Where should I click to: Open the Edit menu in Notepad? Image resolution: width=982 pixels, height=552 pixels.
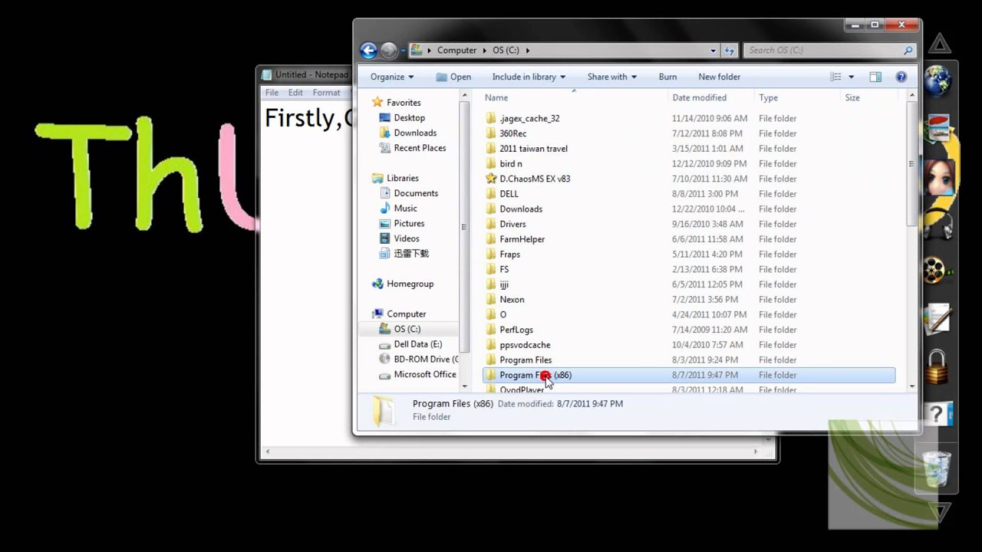pyautogui.click(x=295, y=93)
